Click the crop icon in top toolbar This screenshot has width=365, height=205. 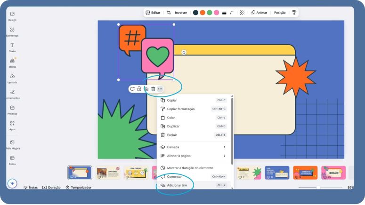click(169, 13)
